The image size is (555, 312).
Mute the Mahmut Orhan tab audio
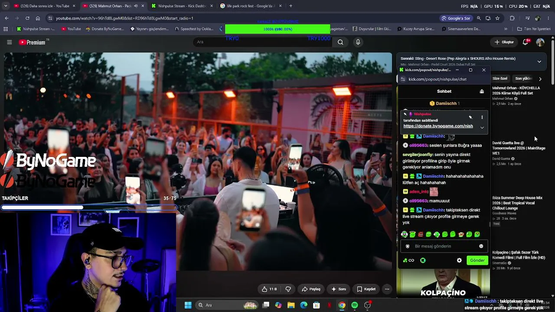[x=136, y=6]
